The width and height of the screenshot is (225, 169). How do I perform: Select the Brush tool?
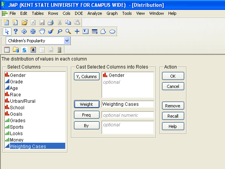coord(51,31)
